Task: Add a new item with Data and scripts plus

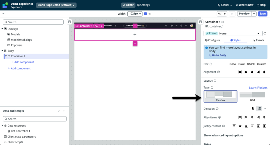Action: 64,111
